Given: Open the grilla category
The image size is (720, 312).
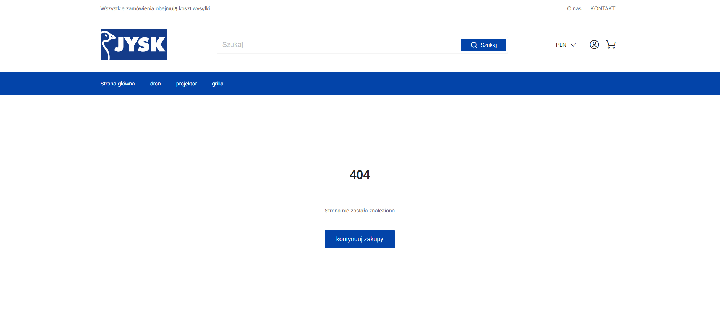Looking at the screenshot, I should tap(218, 84).
